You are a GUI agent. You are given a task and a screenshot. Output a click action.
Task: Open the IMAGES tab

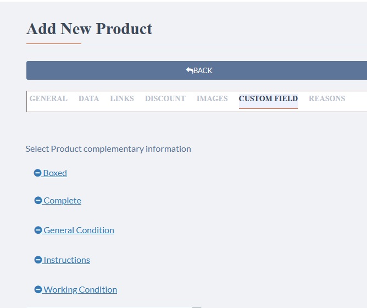(x=212, y=98)
